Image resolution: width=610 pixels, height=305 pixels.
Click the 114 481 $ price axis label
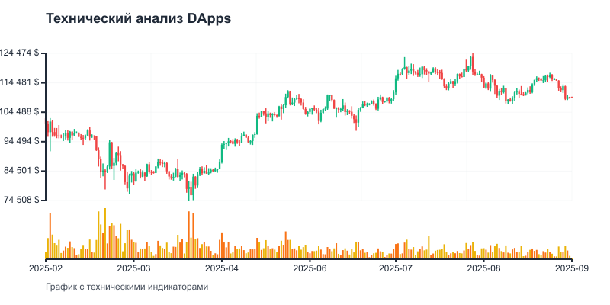pyautogui.click(x=21, y=82)
